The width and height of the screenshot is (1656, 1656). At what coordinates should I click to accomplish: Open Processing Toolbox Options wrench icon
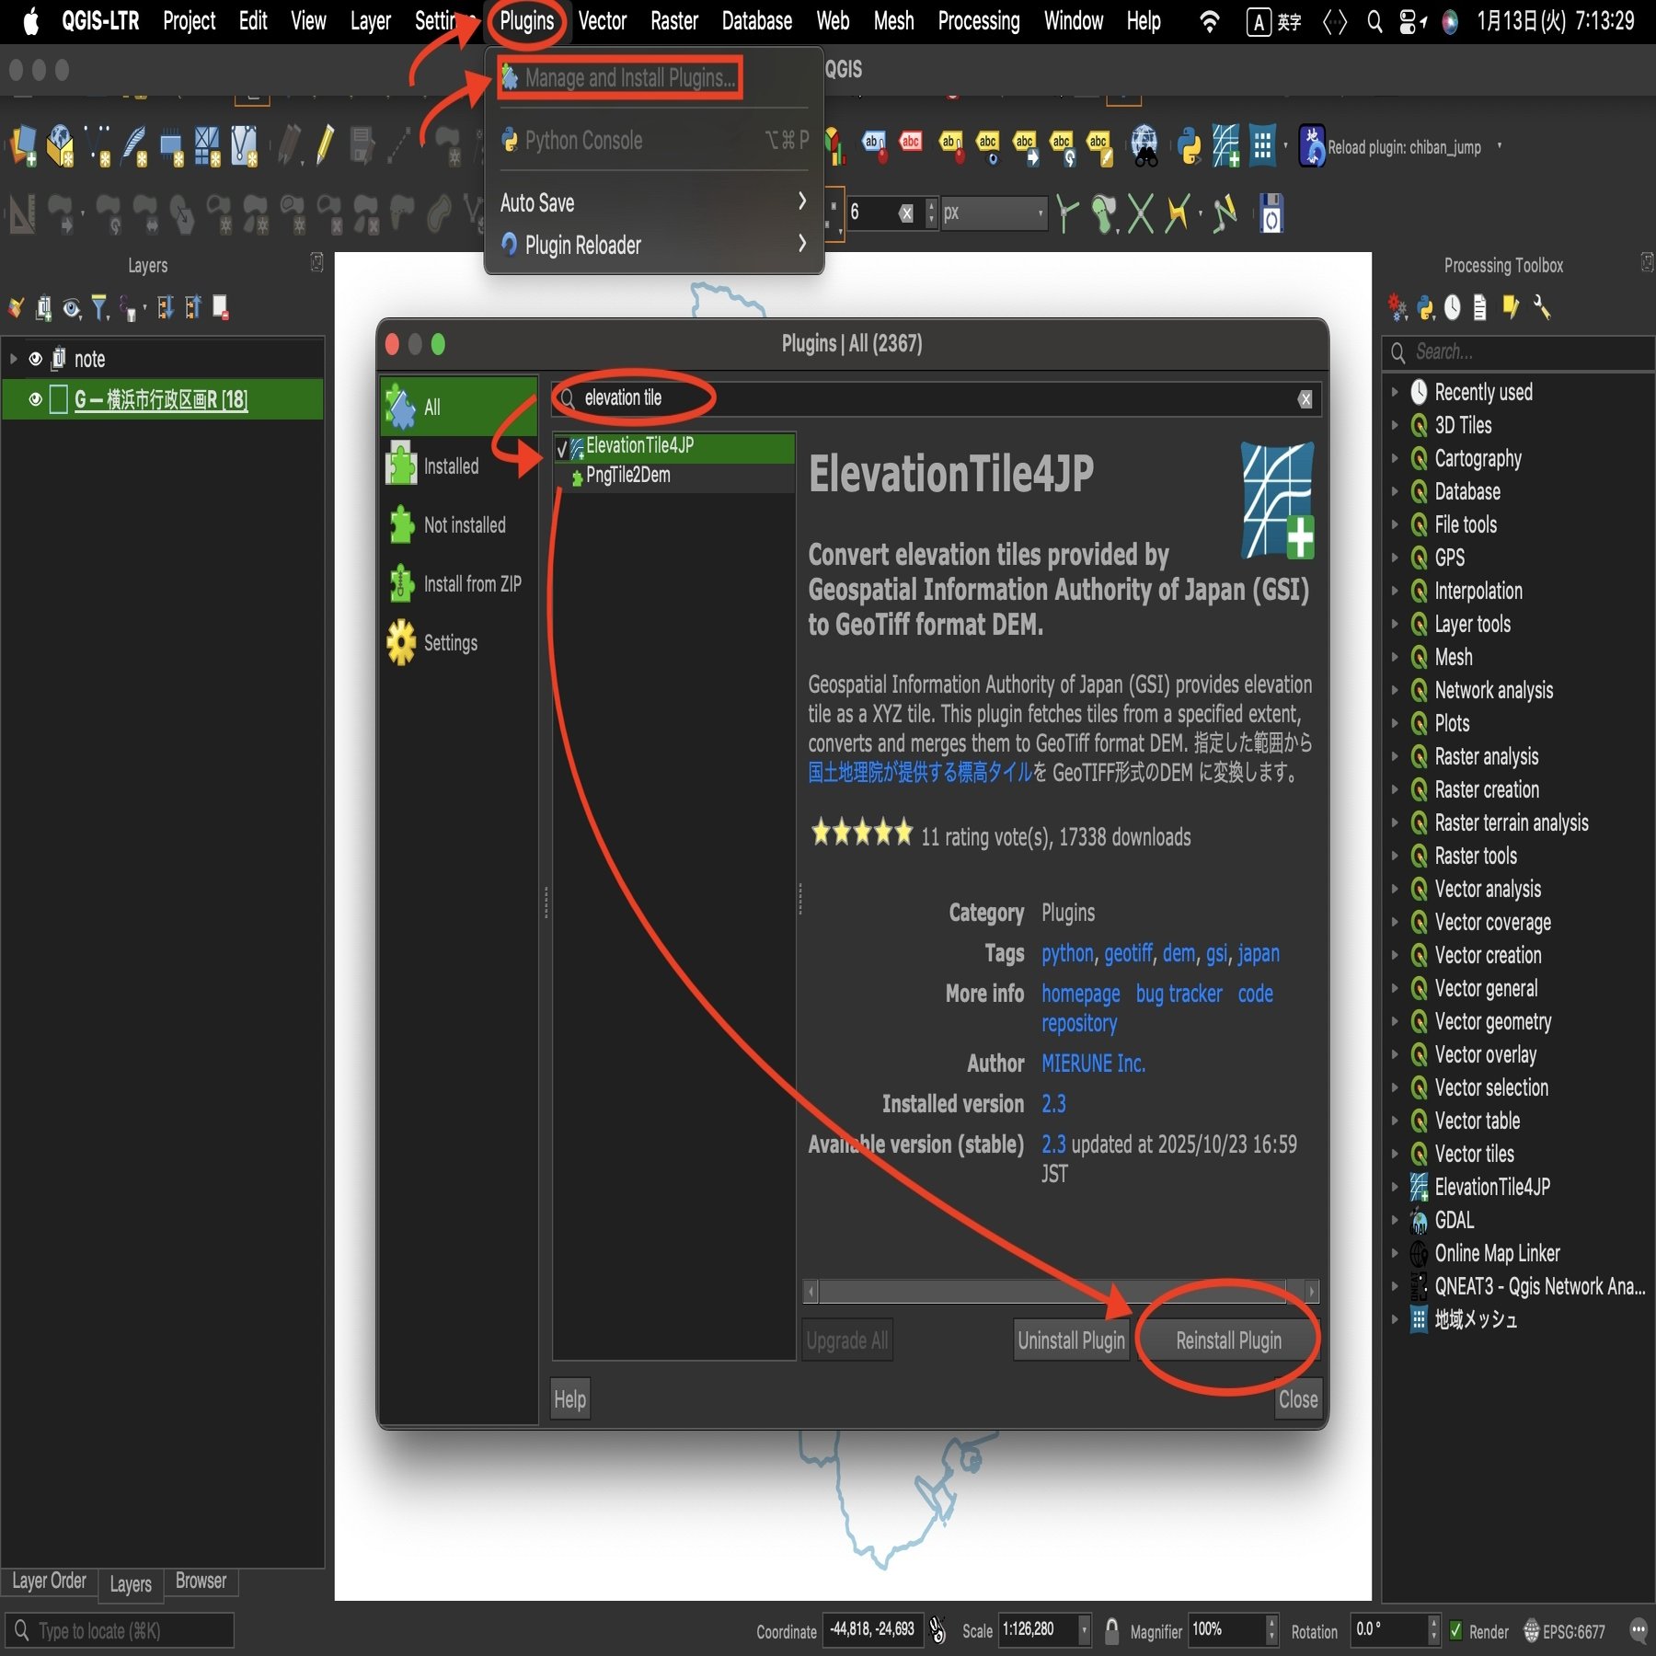point(1542,307)
